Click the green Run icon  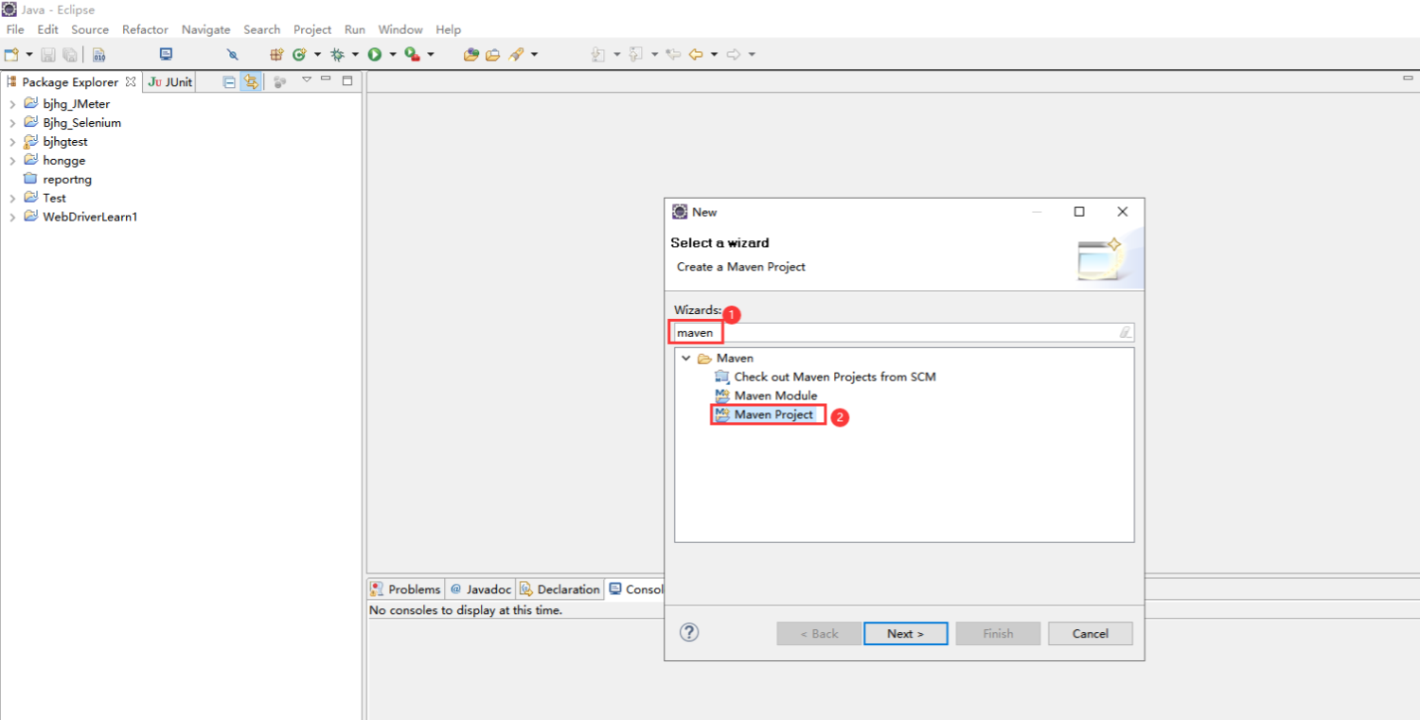[375, 54]
